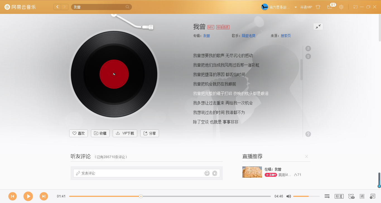Open the artist link 隔壁老樊
Viewport: 381px width, 203px height.
pos(249,36)
